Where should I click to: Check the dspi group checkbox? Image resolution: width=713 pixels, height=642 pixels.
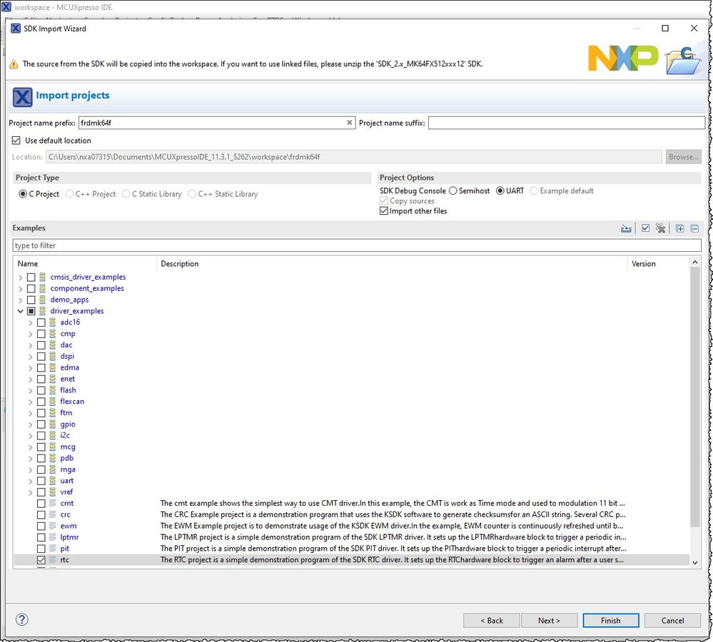coord(41,356)
